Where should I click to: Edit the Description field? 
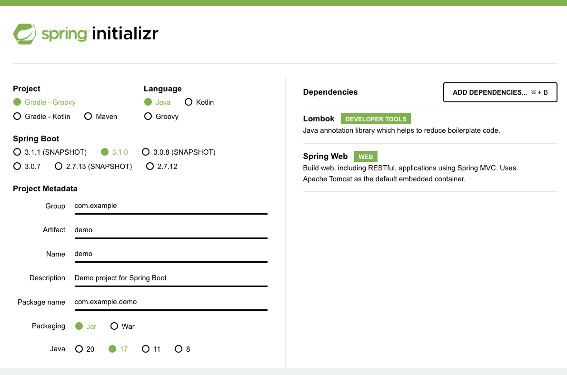tap(171, 278)
